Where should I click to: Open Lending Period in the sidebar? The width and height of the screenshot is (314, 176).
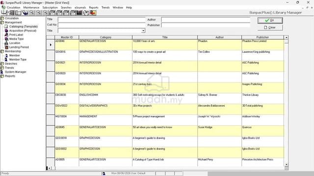[19, 47]
